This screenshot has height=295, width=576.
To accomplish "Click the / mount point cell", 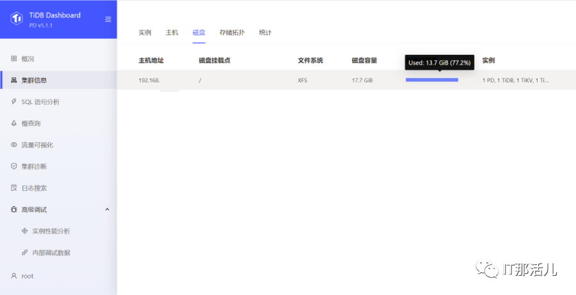I will click(200, 80).
